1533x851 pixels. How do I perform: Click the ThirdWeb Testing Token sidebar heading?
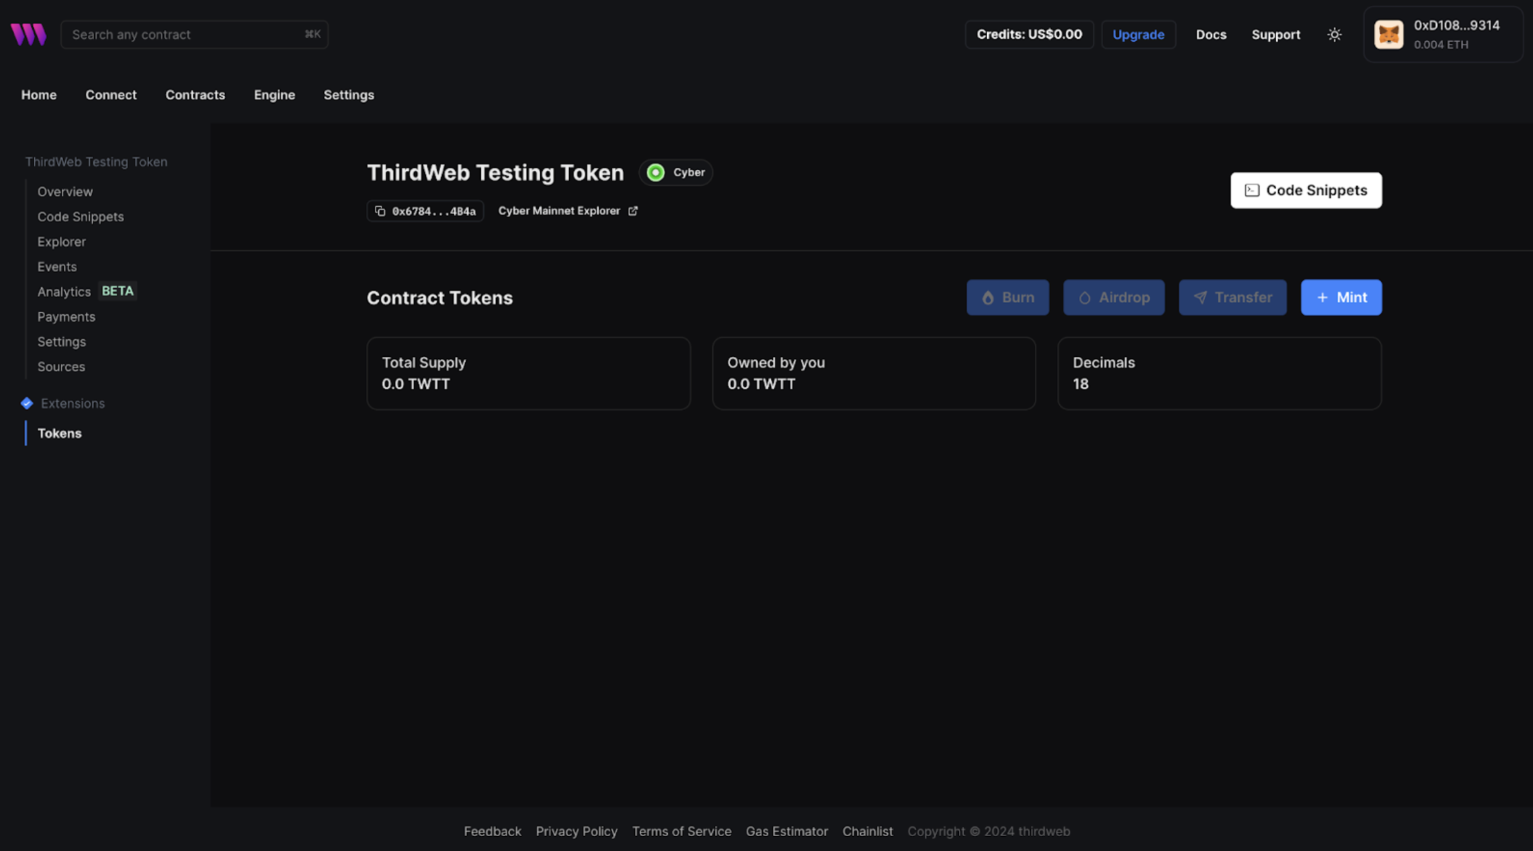point(96,162)
